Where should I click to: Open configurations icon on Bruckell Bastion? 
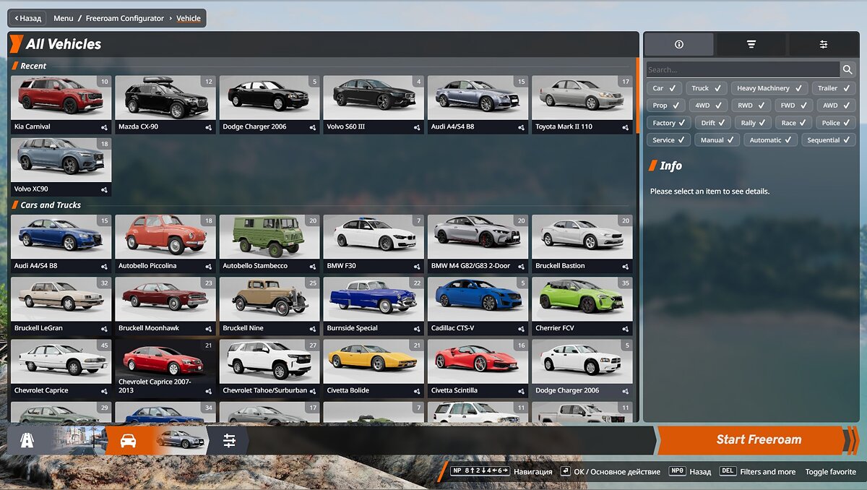point(626,267)
